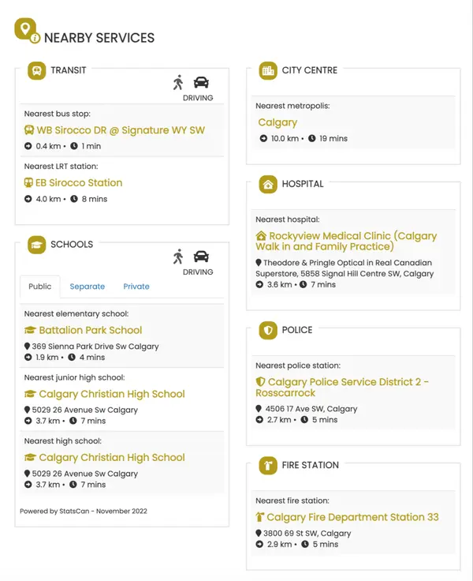
Task: Switch Schools distances to walking mode
Action: (x=178, y=257)
